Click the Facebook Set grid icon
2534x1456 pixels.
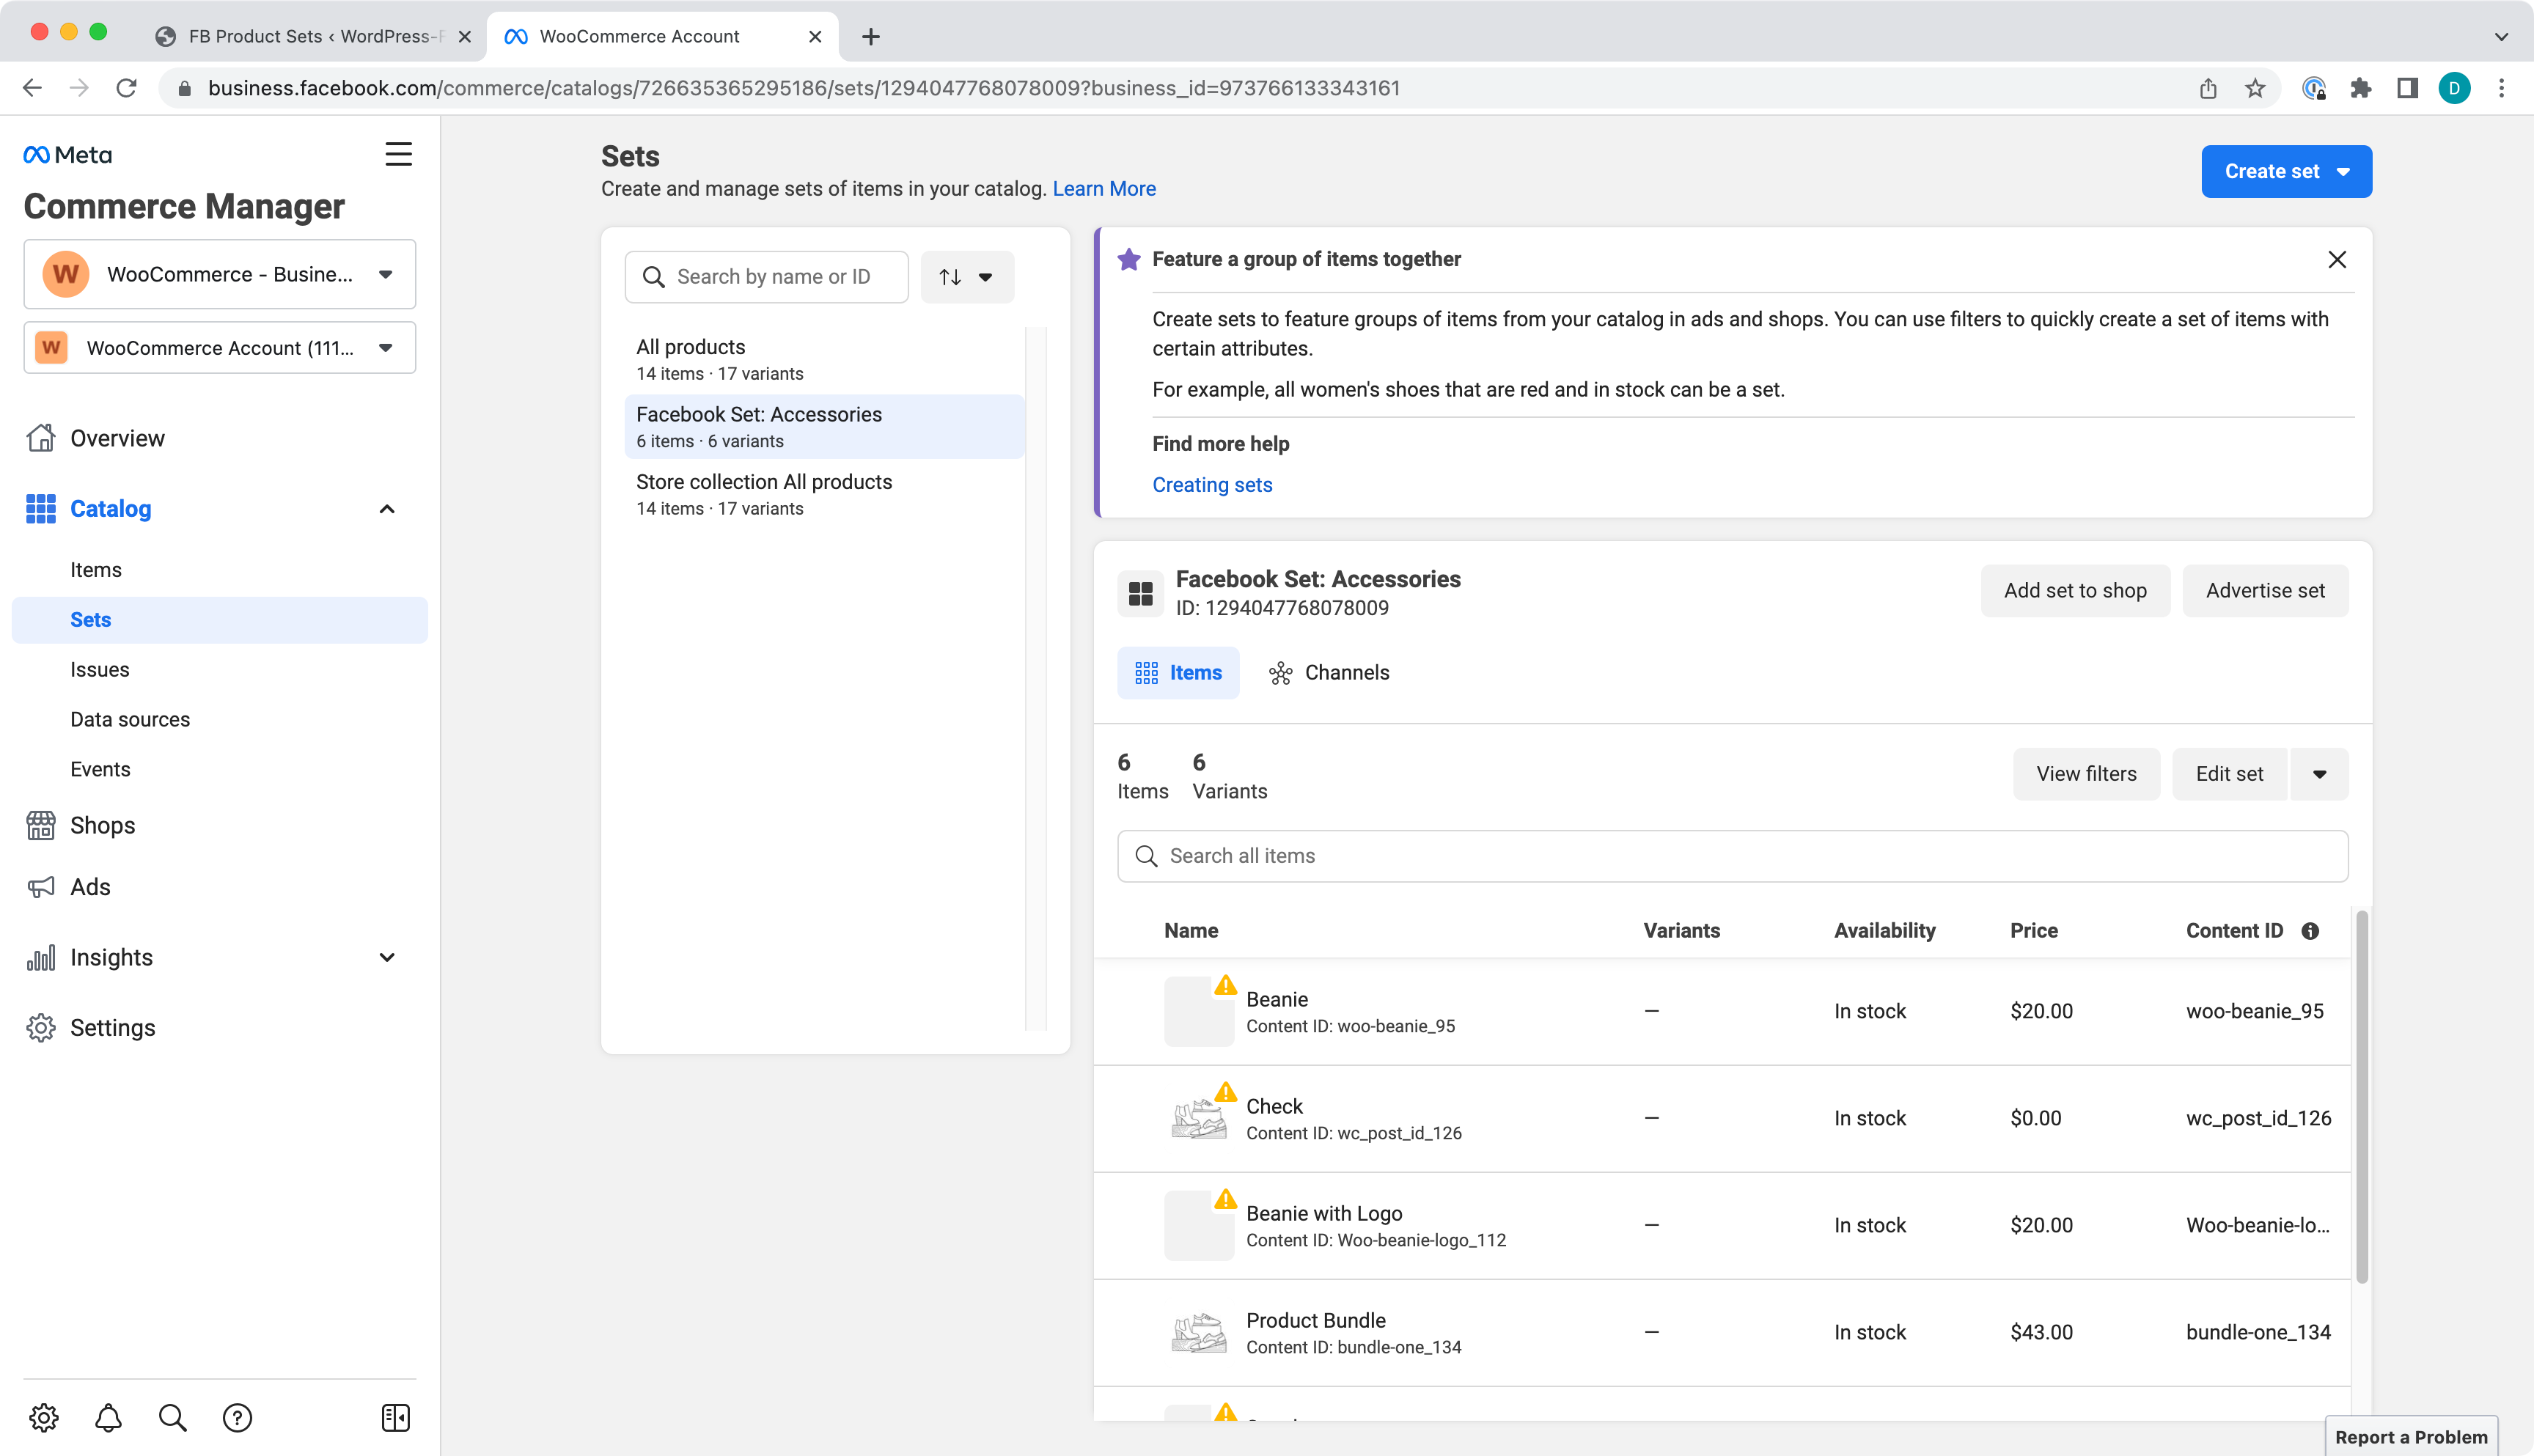tap(1141, 593)
